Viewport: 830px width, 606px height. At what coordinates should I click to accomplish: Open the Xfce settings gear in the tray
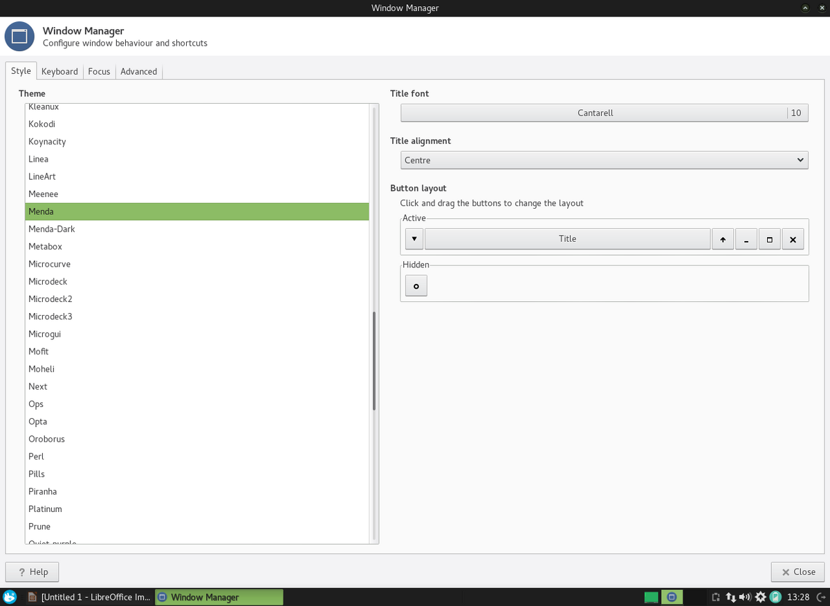coord(760,597)
